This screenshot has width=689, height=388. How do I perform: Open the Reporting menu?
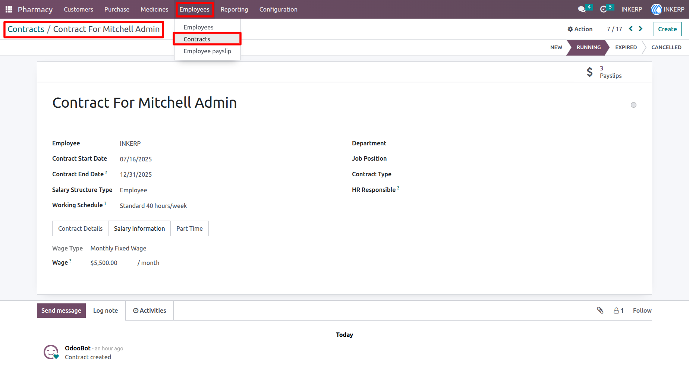tap(234, 9)
